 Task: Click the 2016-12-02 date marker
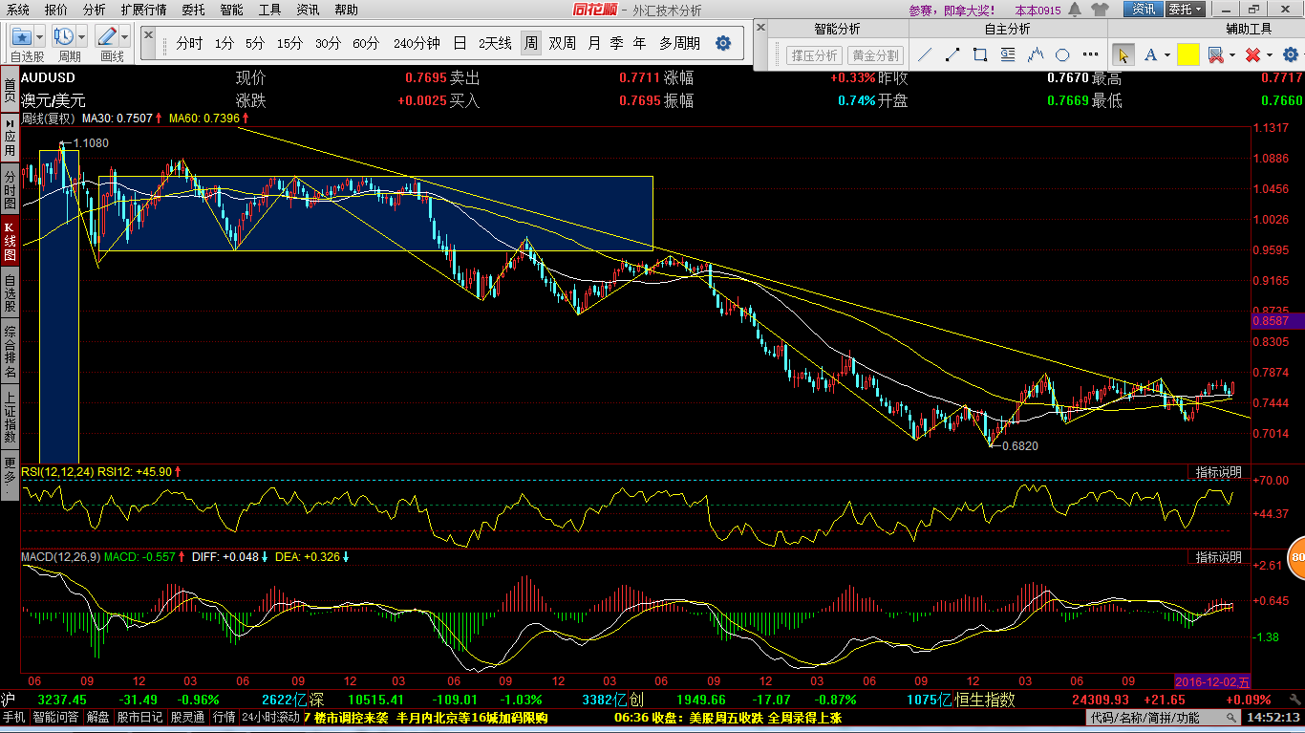pos(1212,681)
